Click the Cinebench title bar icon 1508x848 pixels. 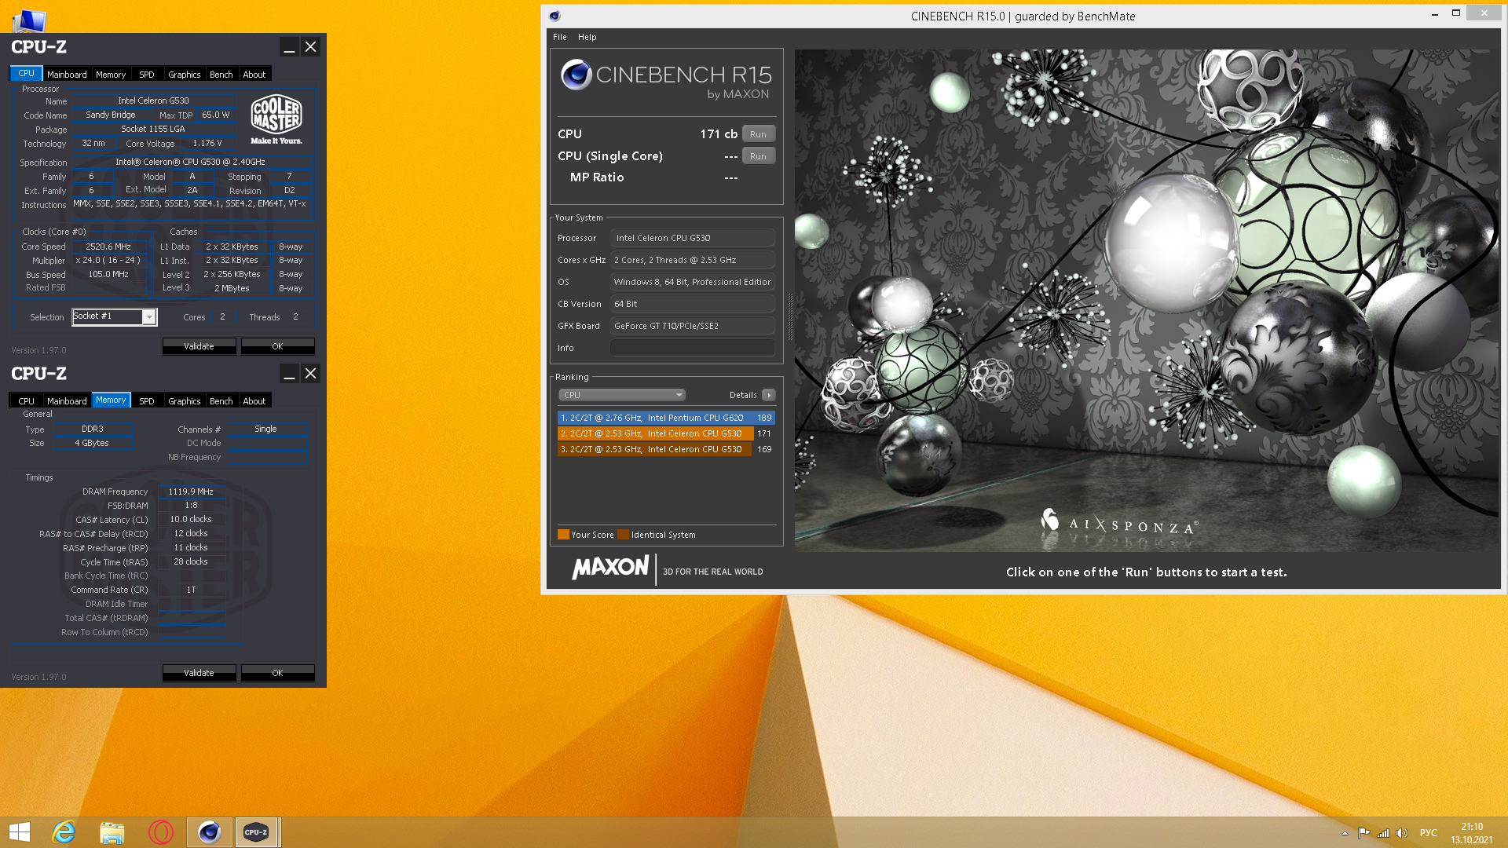tap(555, 16)
